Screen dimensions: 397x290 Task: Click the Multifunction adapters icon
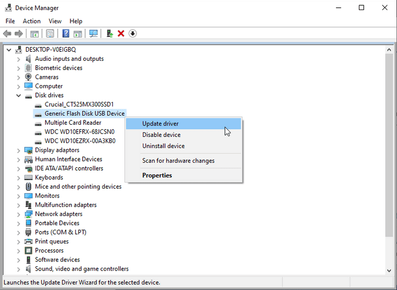[x=29, y=205]
